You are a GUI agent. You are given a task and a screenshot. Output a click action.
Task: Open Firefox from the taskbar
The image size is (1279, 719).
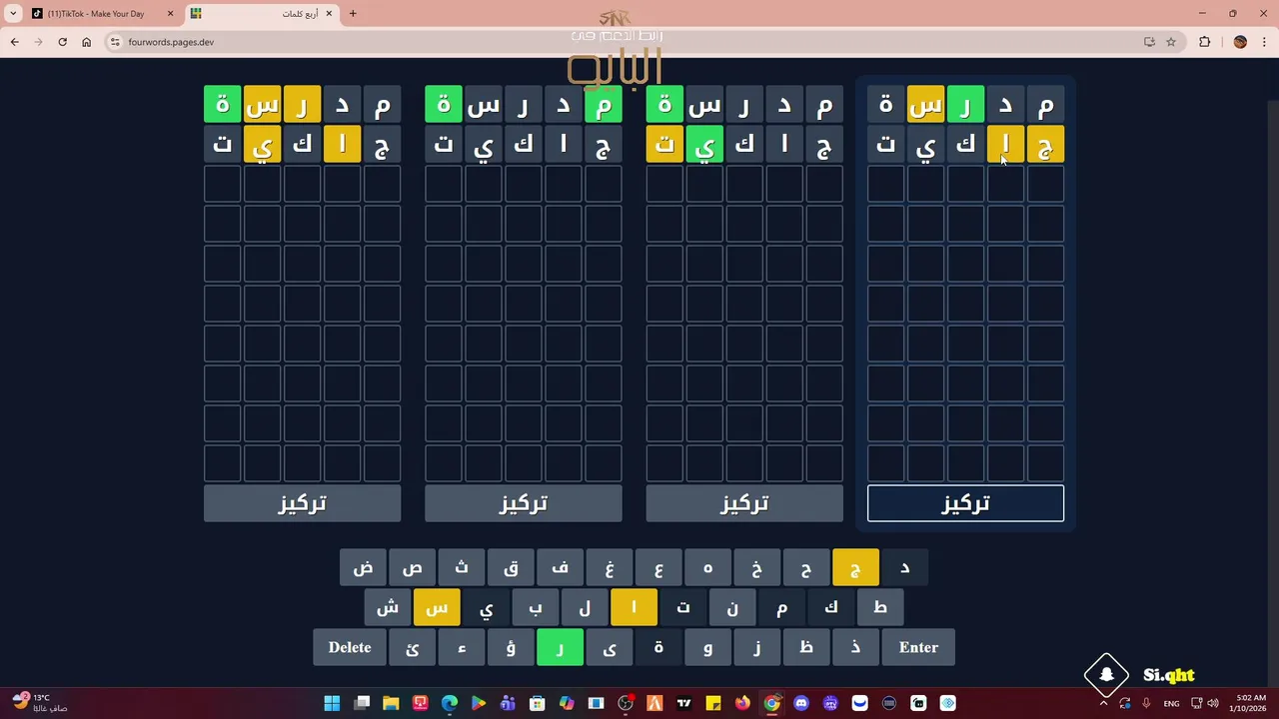click(x=742, y=703)
